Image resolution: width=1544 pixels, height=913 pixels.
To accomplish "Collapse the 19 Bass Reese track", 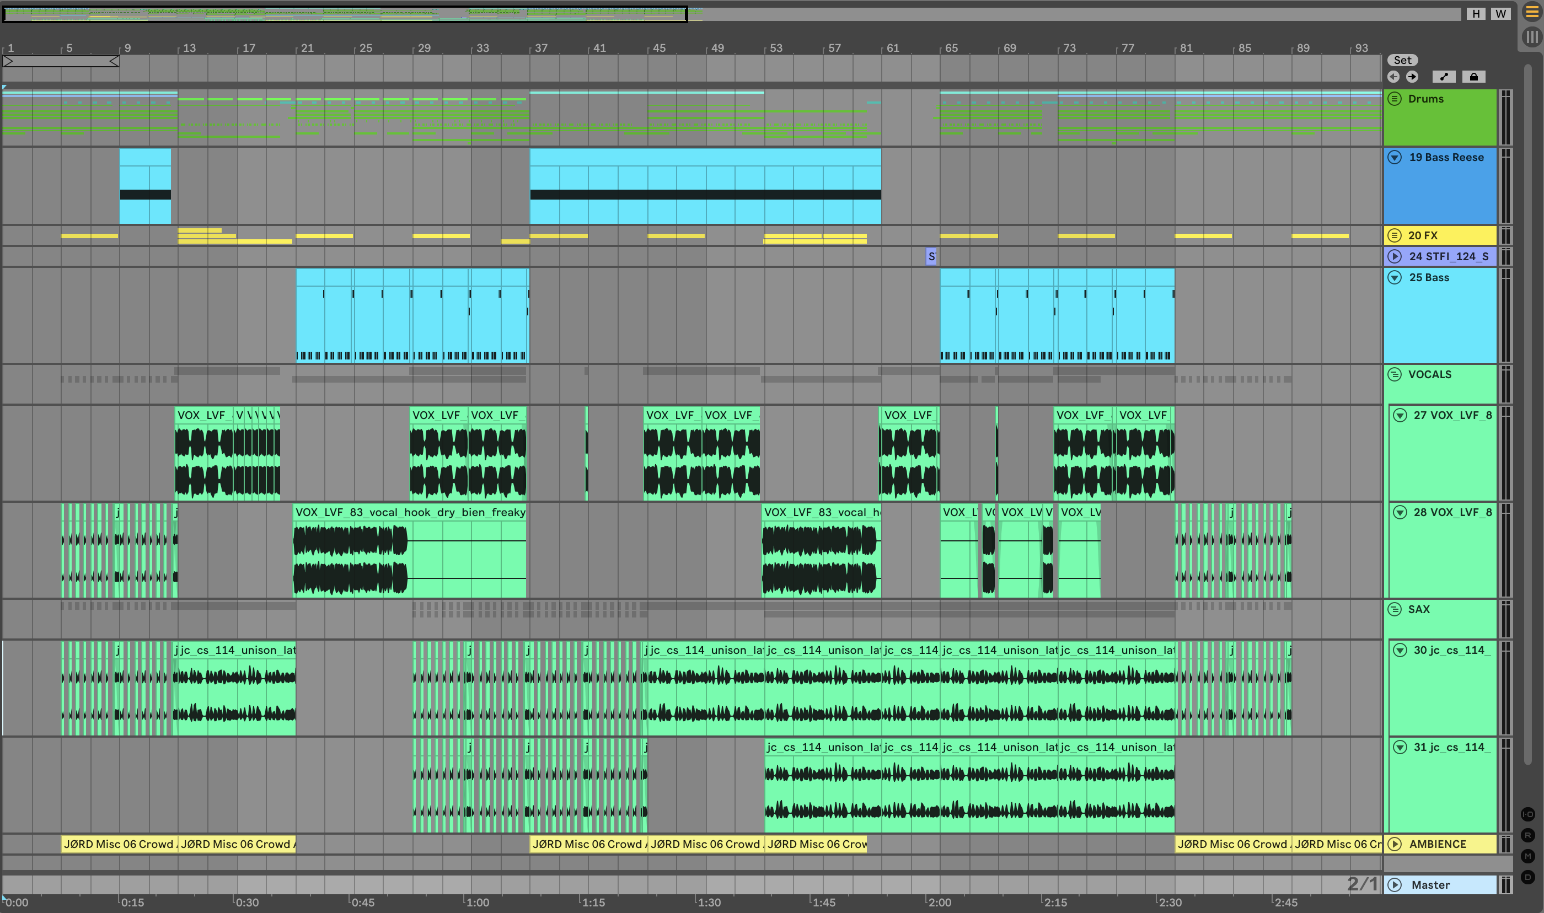I will [x=1395, y=158].
